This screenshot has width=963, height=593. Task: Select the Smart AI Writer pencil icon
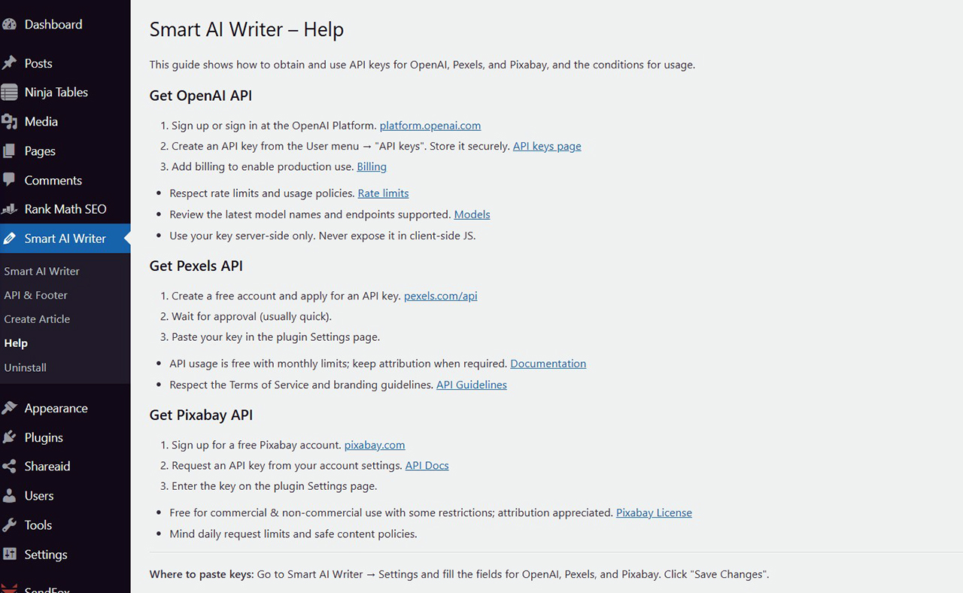11,238
